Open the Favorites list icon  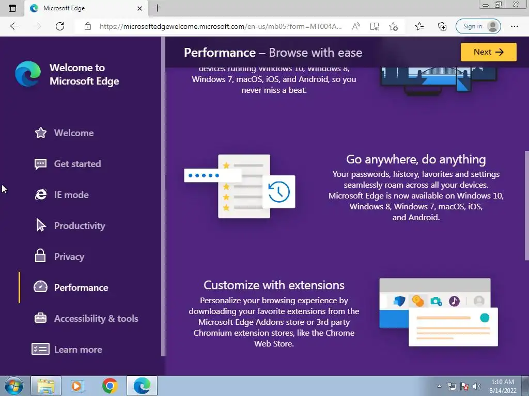tap(419, 26)
